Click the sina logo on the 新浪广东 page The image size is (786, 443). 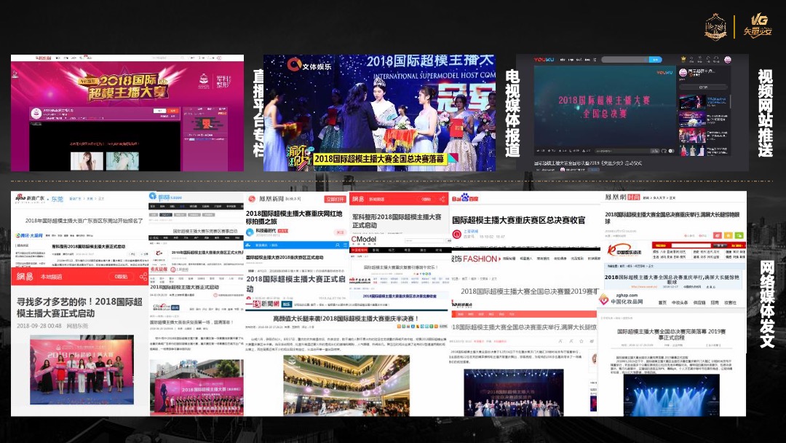tap(20, 198)
